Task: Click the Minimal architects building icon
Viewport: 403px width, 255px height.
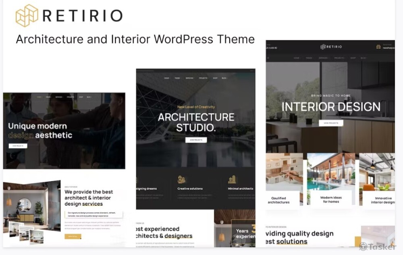Action: pyautogui.click(x=232, y=180)
